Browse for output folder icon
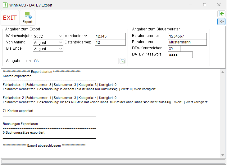 [123, 61]
